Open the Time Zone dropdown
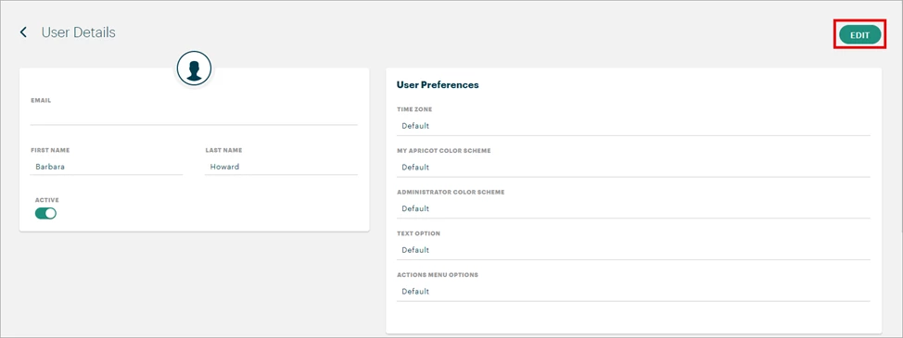Screen dimensions: 903x338 633,126
